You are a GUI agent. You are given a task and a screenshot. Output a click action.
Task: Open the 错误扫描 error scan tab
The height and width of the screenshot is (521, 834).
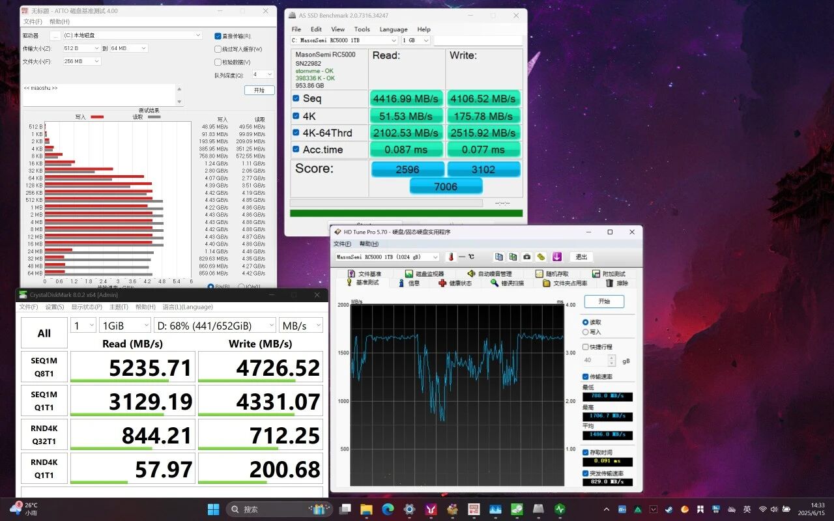(508, 283)
